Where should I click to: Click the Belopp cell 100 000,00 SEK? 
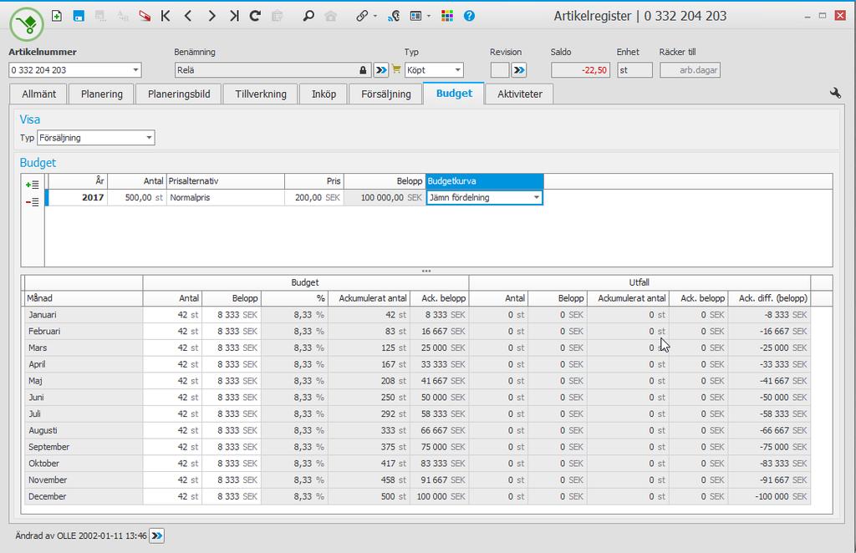[x=385, y=197]
